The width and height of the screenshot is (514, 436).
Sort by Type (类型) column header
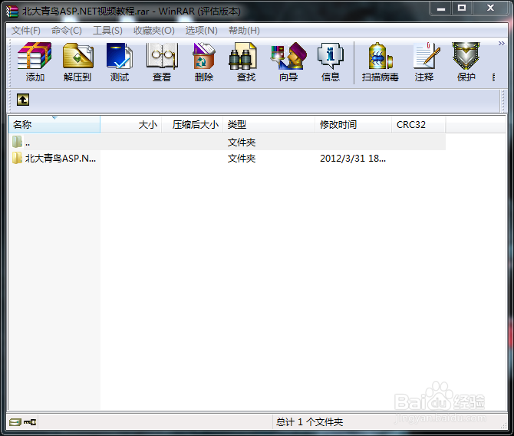coord(269,124)
